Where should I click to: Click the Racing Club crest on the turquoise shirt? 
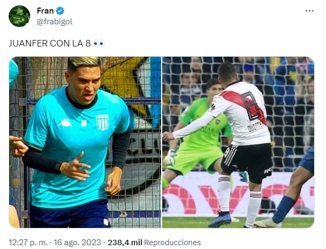click(102, 123)
